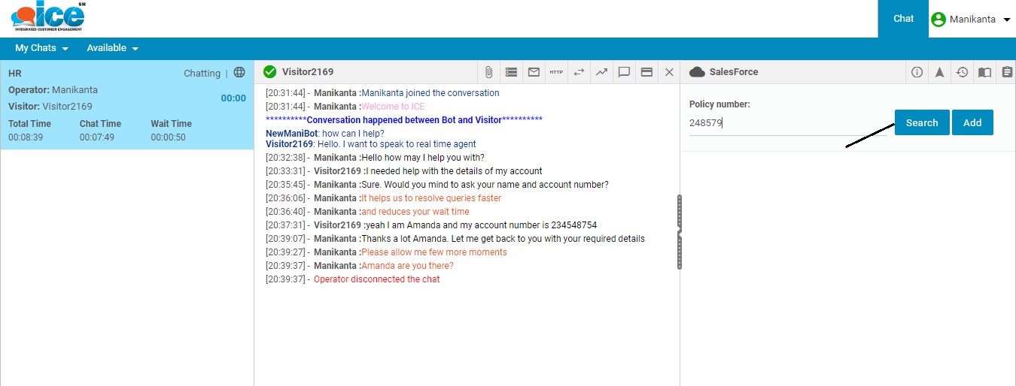This screenshot has width=1016, height=386.
Task: Click the envelope email icon
Action: point(534,72)
